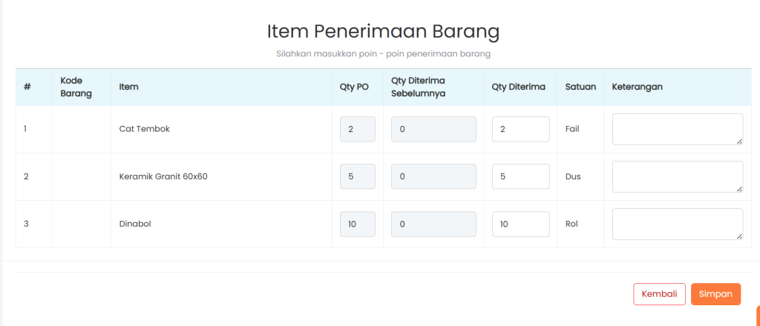
Task: Click the Keramik Granit 60x60 item name
Action: [x=163, y=176]
